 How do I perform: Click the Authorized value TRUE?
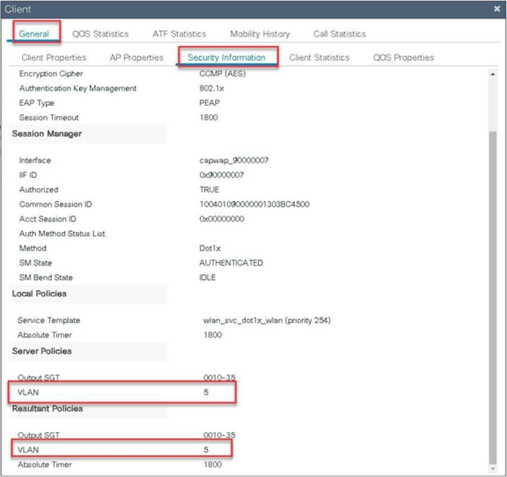pos(209,190)
